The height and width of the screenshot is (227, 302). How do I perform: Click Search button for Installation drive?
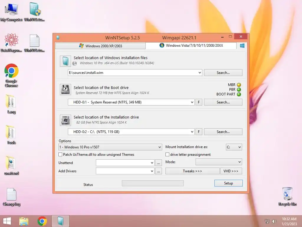(x=223, y=132)
